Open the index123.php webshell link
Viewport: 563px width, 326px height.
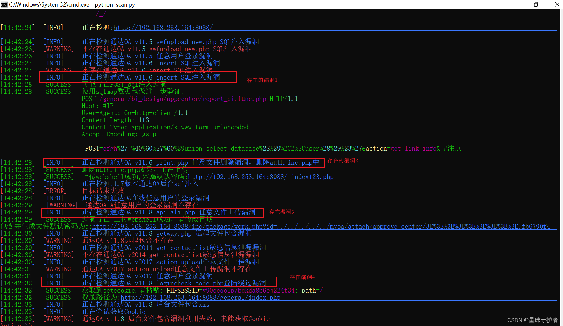(261, 177)
